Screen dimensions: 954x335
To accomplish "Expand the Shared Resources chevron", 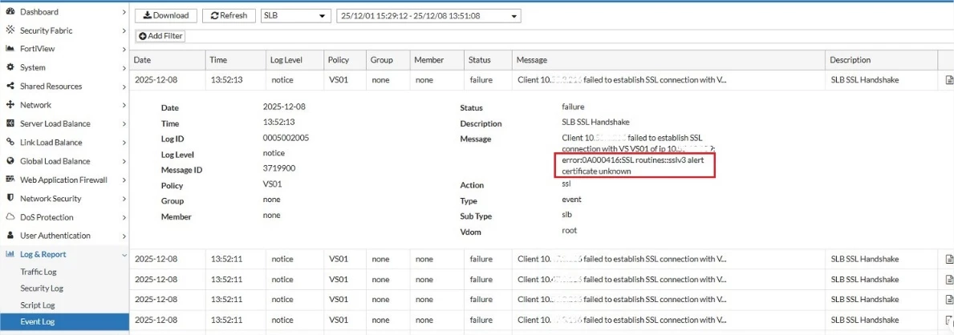I will (124, 87).
